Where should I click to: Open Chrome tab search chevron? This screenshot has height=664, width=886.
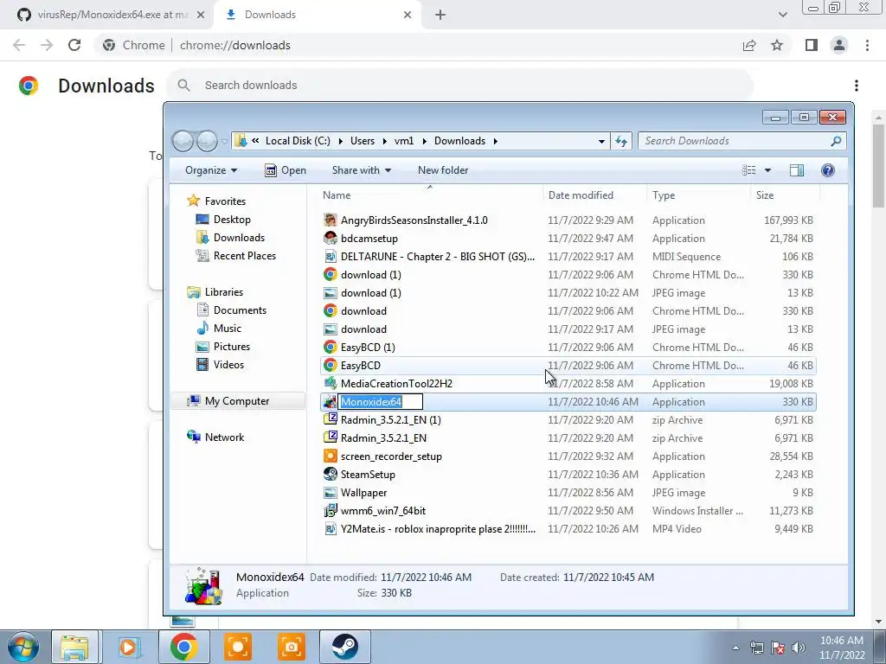(782, 15)
